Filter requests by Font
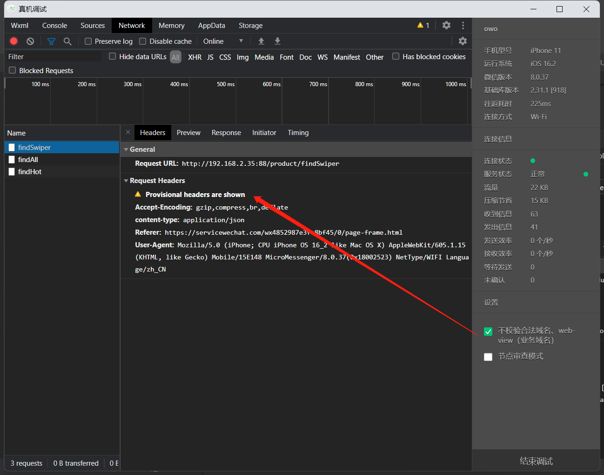Screen dimensions: 604x475 click(x=287, y=57)
